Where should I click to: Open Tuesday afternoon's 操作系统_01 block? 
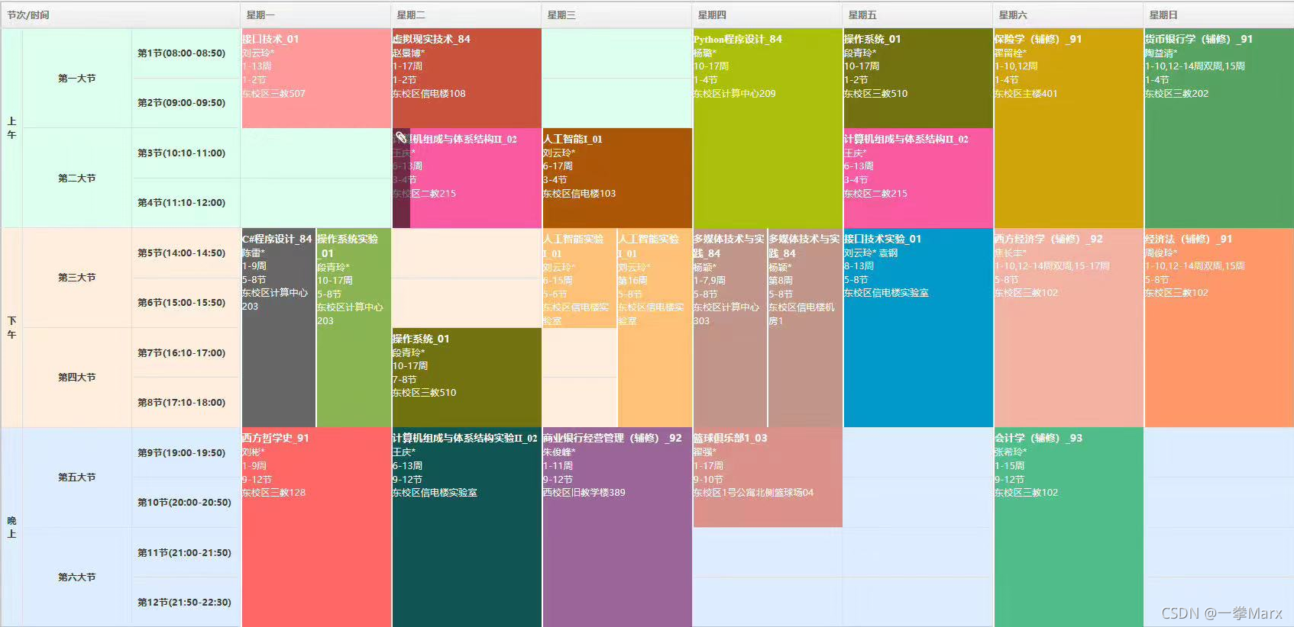click(x=467, y=378)
